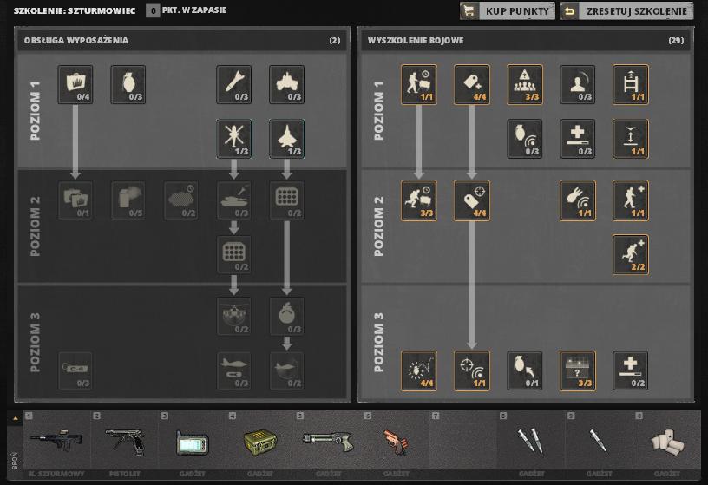Choose the tank skill showing 0/3
708x485 pixels.
click(x=234, y=200)
